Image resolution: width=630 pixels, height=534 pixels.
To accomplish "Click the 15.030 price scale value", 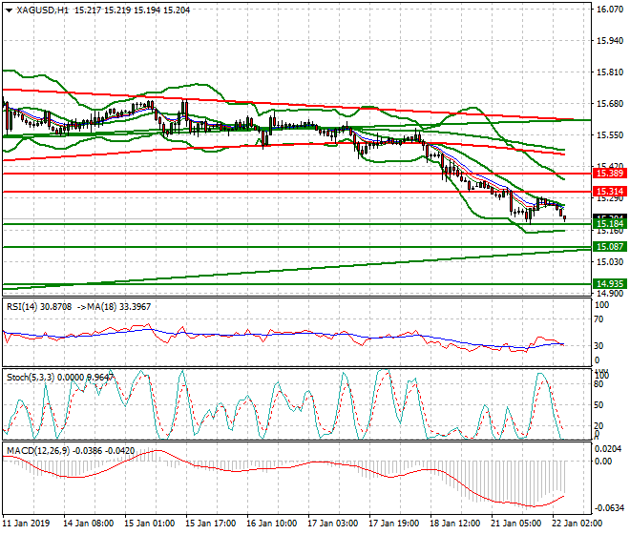I will (x=610, y=262).
